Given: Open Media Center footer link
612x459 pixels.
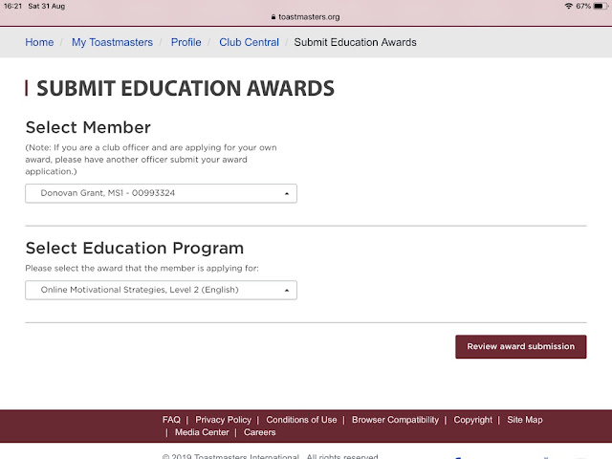Looking at the screenshot, I should pos(202,432).
